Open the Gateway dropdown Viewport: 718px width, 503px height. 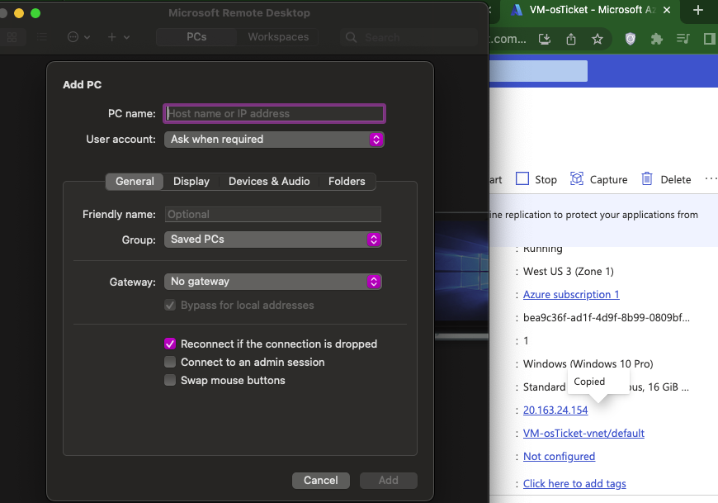coord(273,282)
